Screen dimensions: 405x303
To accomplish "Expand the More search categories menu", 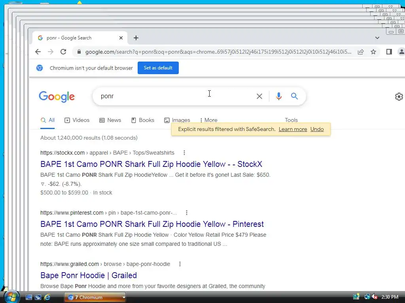I will (209, 120).
